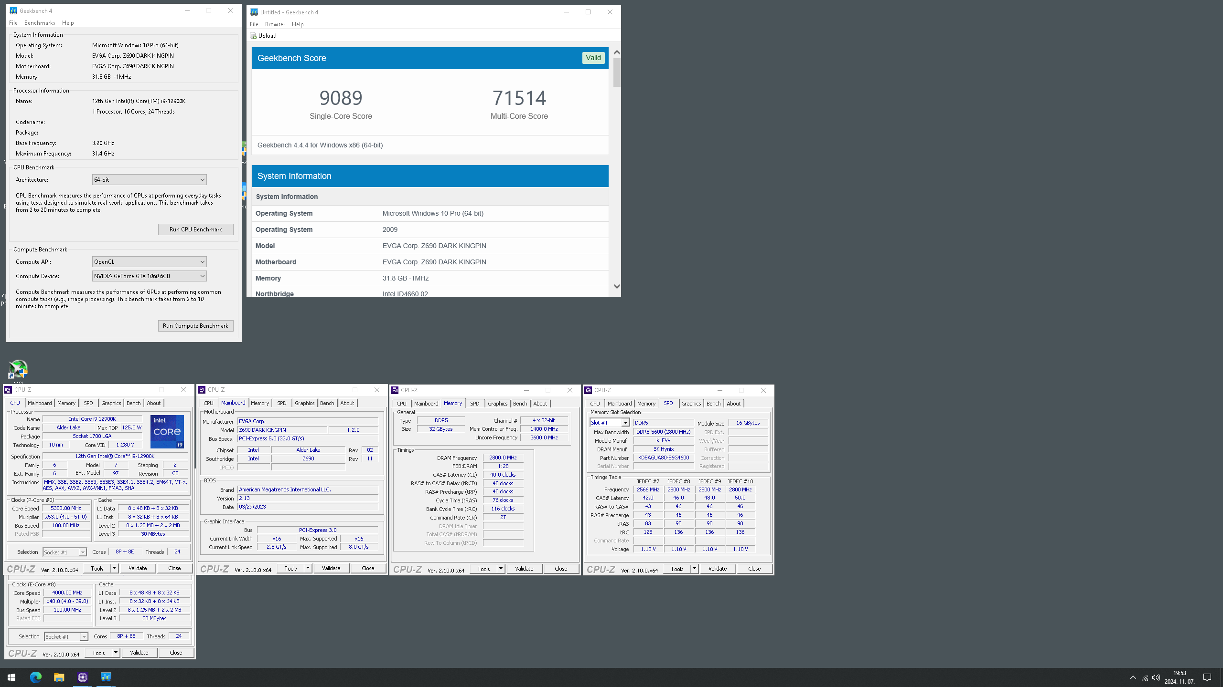Show hidden tray icons chevron
Image resolution: width=1223 pixels, height=687 pixels.
(1133, 677)
